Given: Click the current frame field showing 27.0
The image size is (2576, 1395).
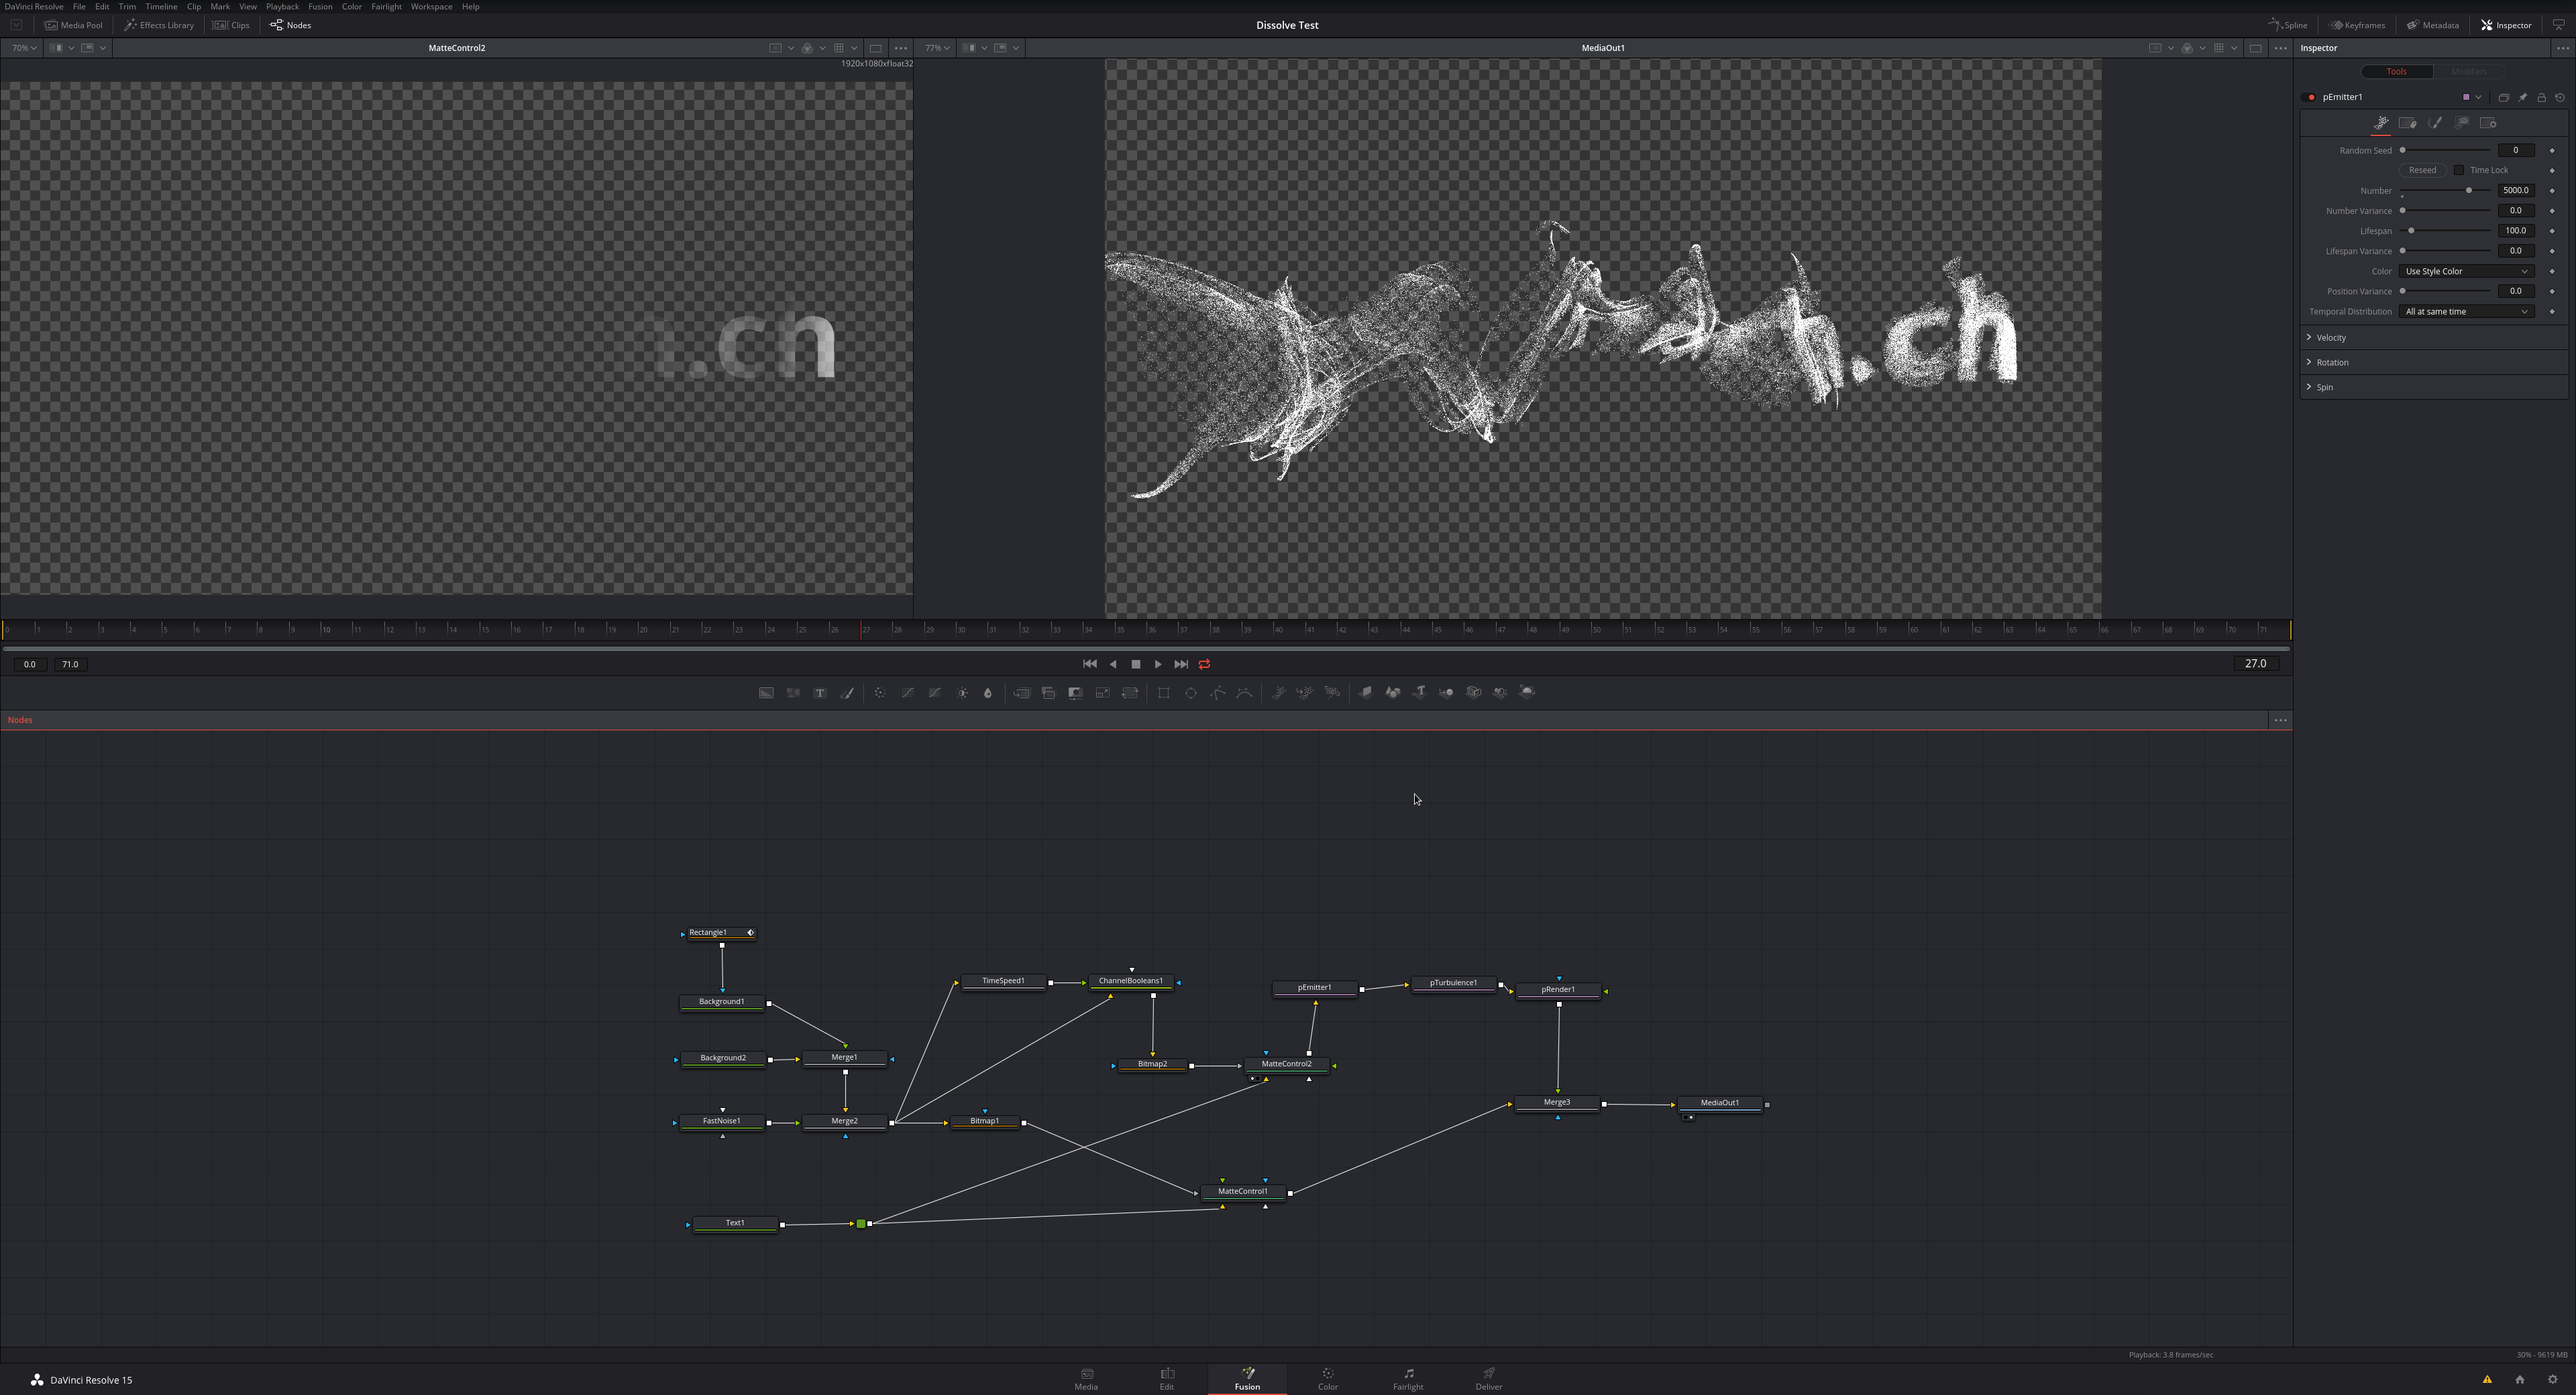Looking at the screenshot, I should [x=2255, y=663].
